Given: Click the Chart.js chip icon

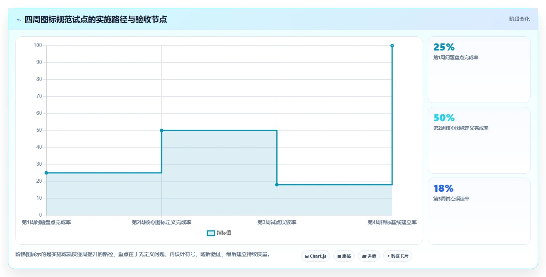Looking at the screenshot, I should tap(307, 256).
